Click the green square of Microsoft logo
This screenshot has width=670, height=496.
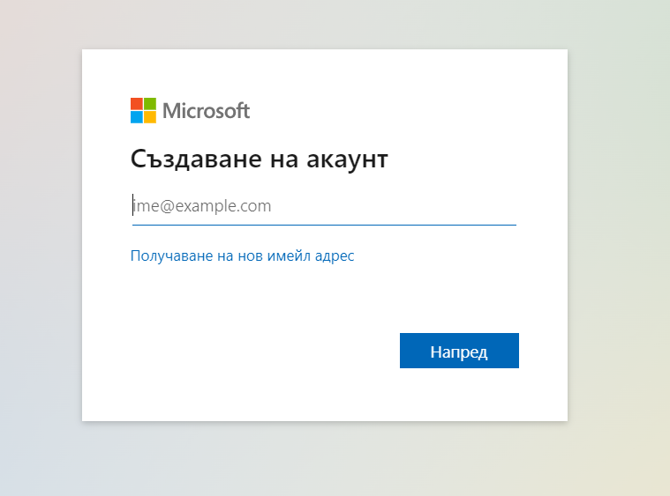150,104
